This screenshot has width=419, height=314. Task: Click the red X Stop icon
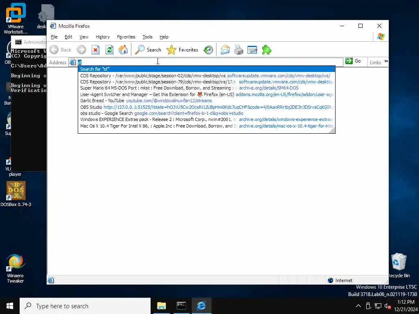coord(95,49)
